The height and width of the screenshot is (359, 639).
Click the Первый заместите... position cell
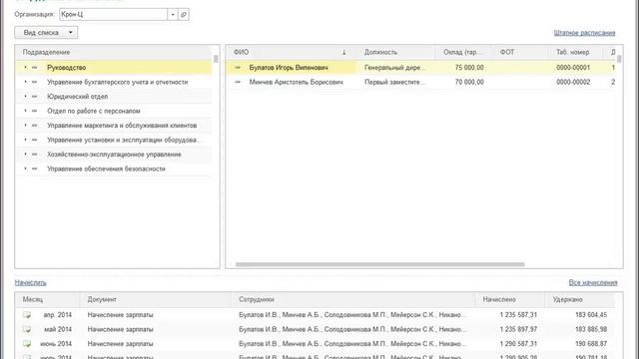[395, 82]
